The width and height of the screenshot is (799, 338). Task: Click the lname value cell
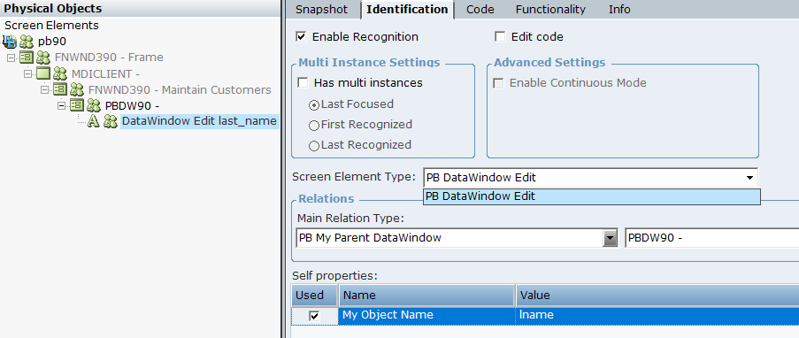pyautogui.click(x=657, y=316)
